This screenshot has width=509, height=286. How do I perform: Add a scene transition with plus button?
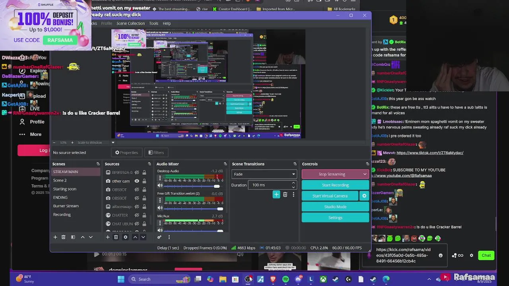click(276, 194)
